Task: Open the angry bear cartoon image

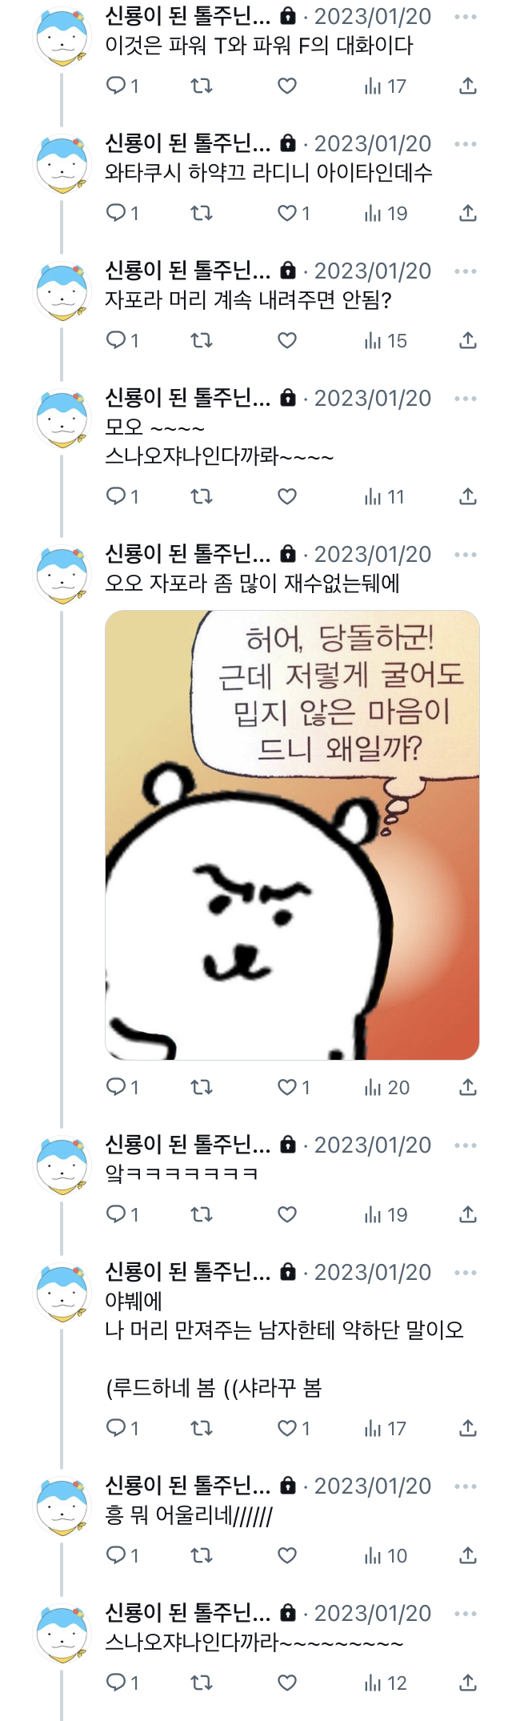Action: [292, 835]
